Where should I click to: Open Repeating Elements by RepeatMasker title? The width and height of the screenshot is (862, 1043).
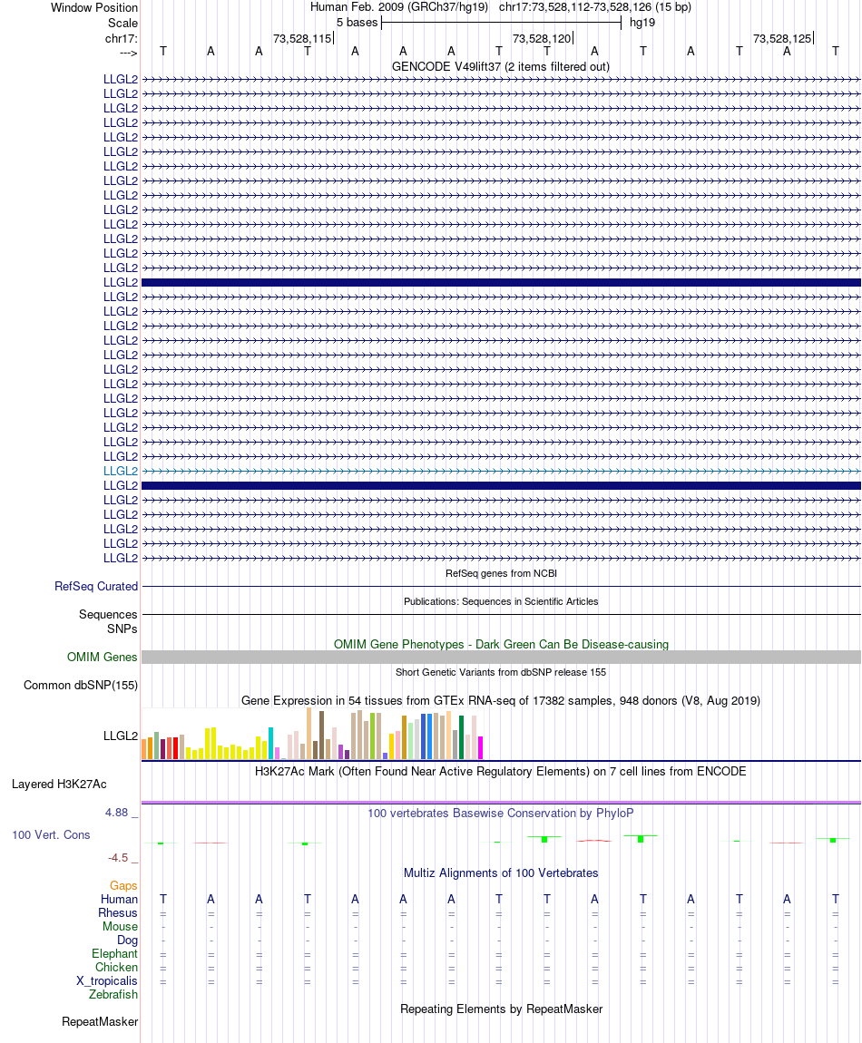(x=501, y=1009)
